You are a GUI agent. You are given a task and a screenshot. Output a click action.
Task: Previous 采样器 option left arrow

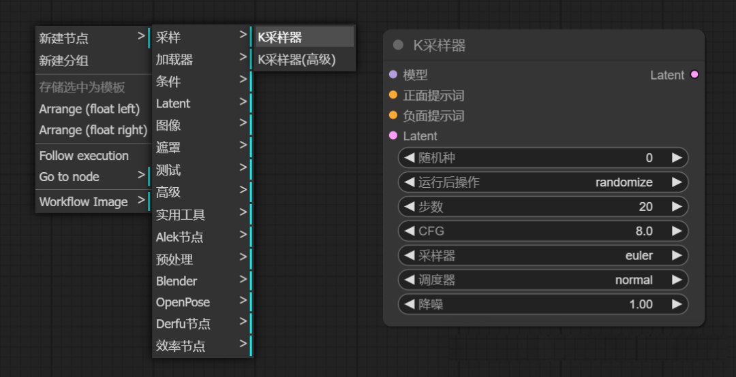pyautogui.click(x=410, y=255)
